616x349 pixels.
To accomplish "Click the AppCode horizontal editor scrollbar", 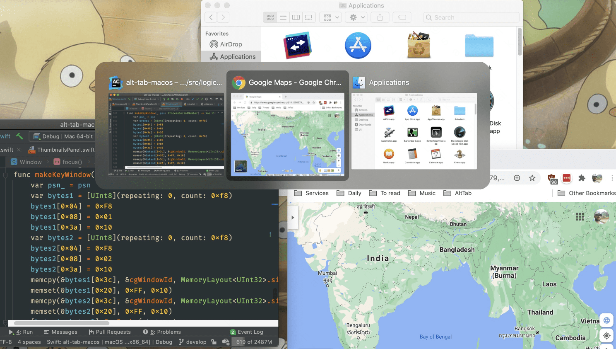I will coord(62,323).
